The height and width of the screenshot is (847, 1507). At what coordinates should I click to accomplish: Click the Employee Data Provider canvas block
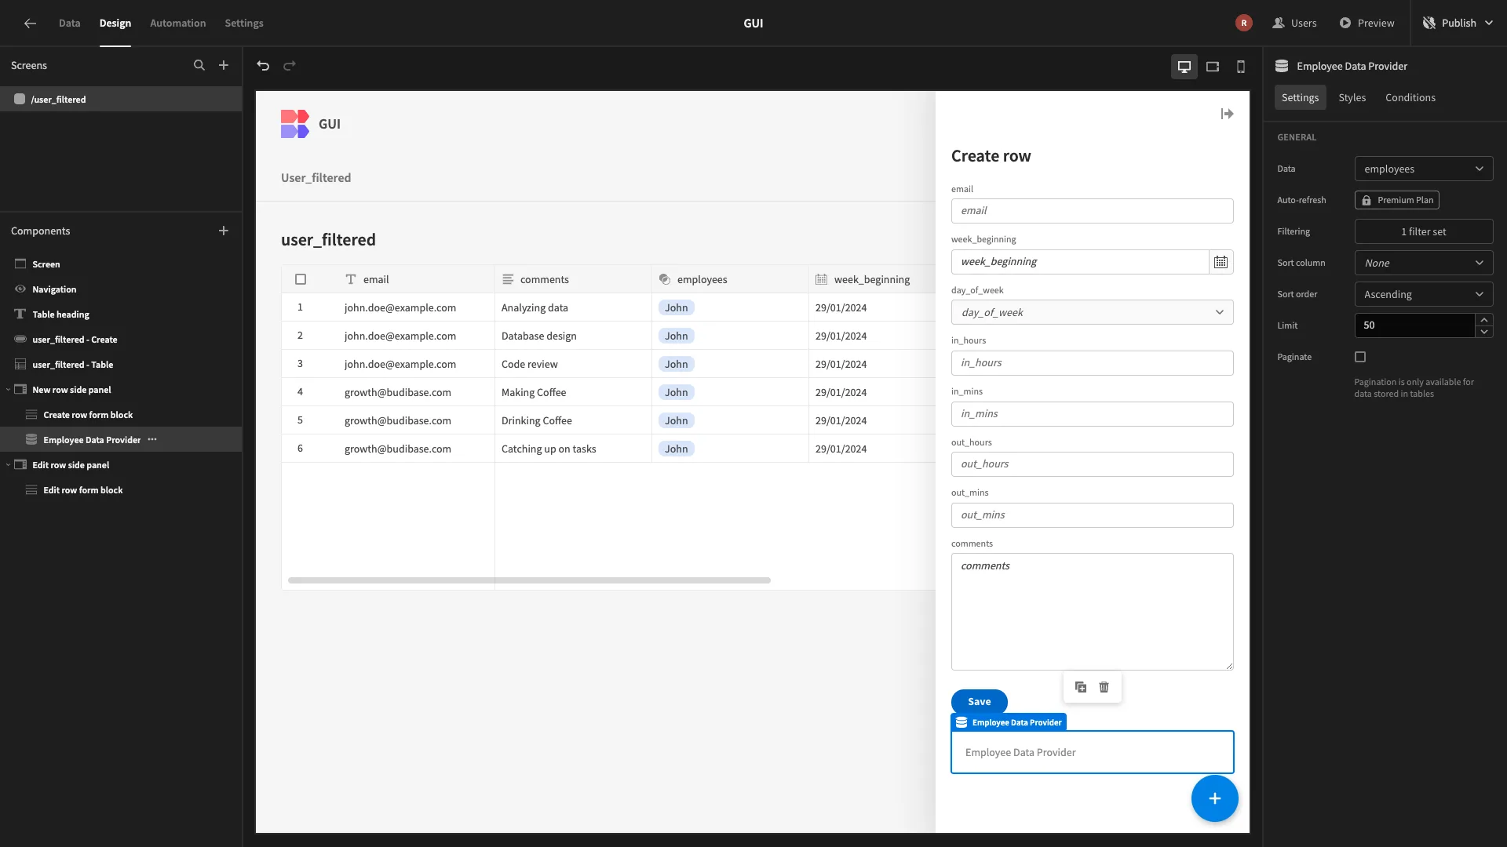[x=1092, y=752]
